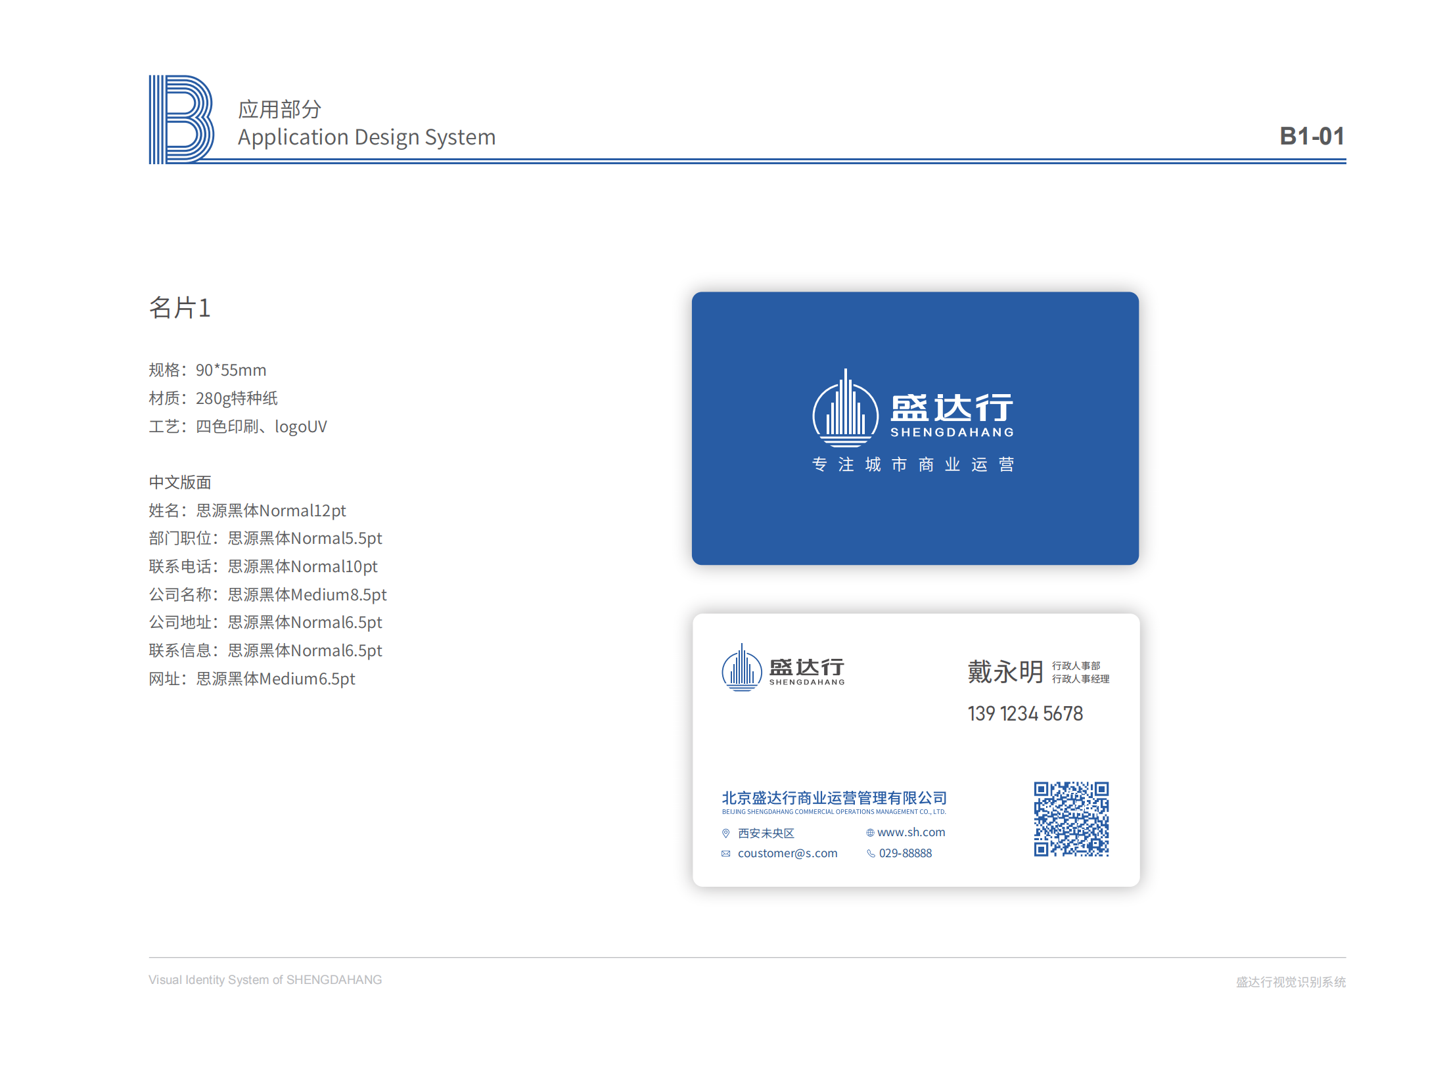Click the building logo on blue card
This screenshot has width=1445, height=1072.
(845, 409)
